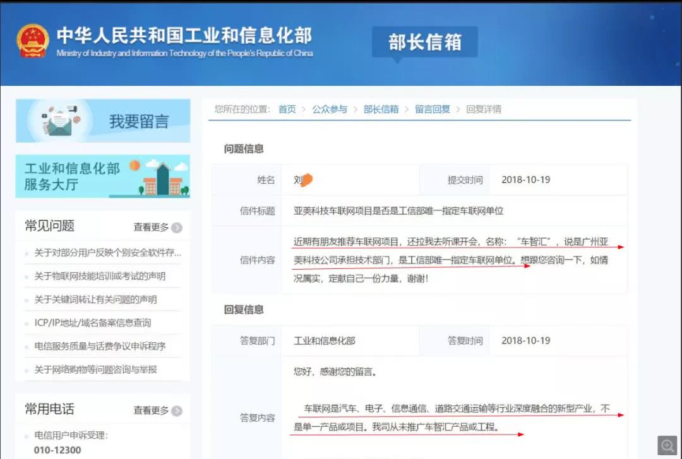Image resolution: width=682 pixels, height=459 pixels.
Task: Click the 常用电话 heading
Action: (50, 409)
